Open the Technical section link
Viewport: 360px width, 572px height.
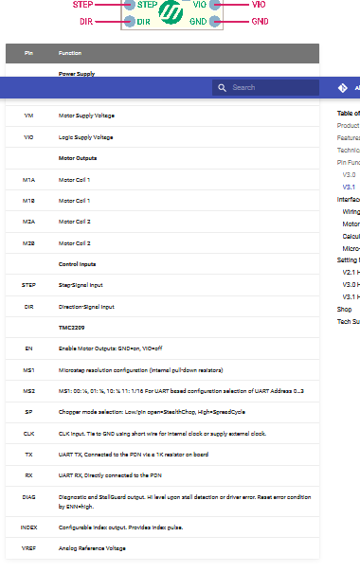349,151
